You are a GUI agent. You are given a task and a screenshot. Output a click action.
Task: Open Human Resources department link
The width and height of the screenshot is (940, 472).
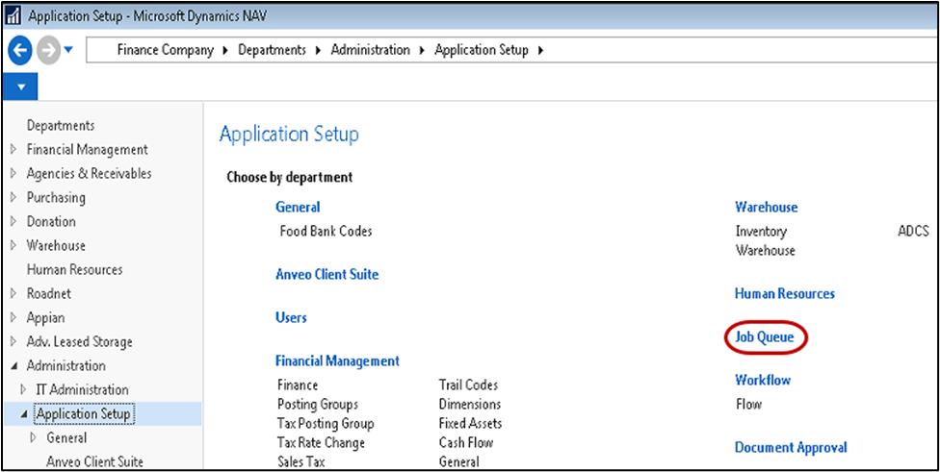pyautogui.click(x=785, y=294)
